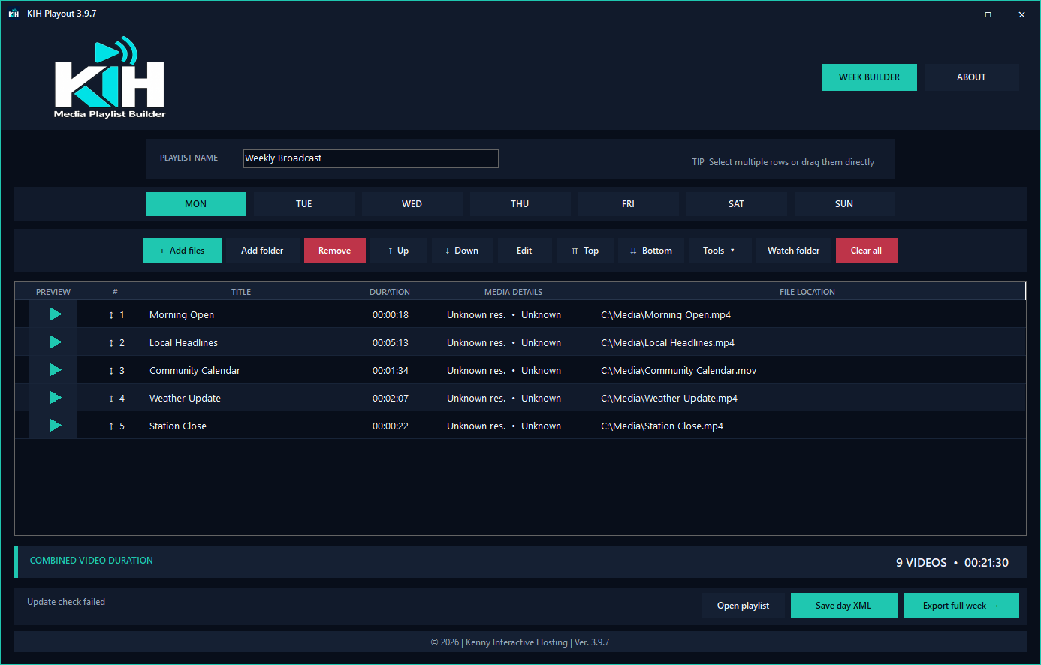Click the 9 VIDEOS total duration summary
This screenshot has height=665, width=1041.
coord(952,563)
